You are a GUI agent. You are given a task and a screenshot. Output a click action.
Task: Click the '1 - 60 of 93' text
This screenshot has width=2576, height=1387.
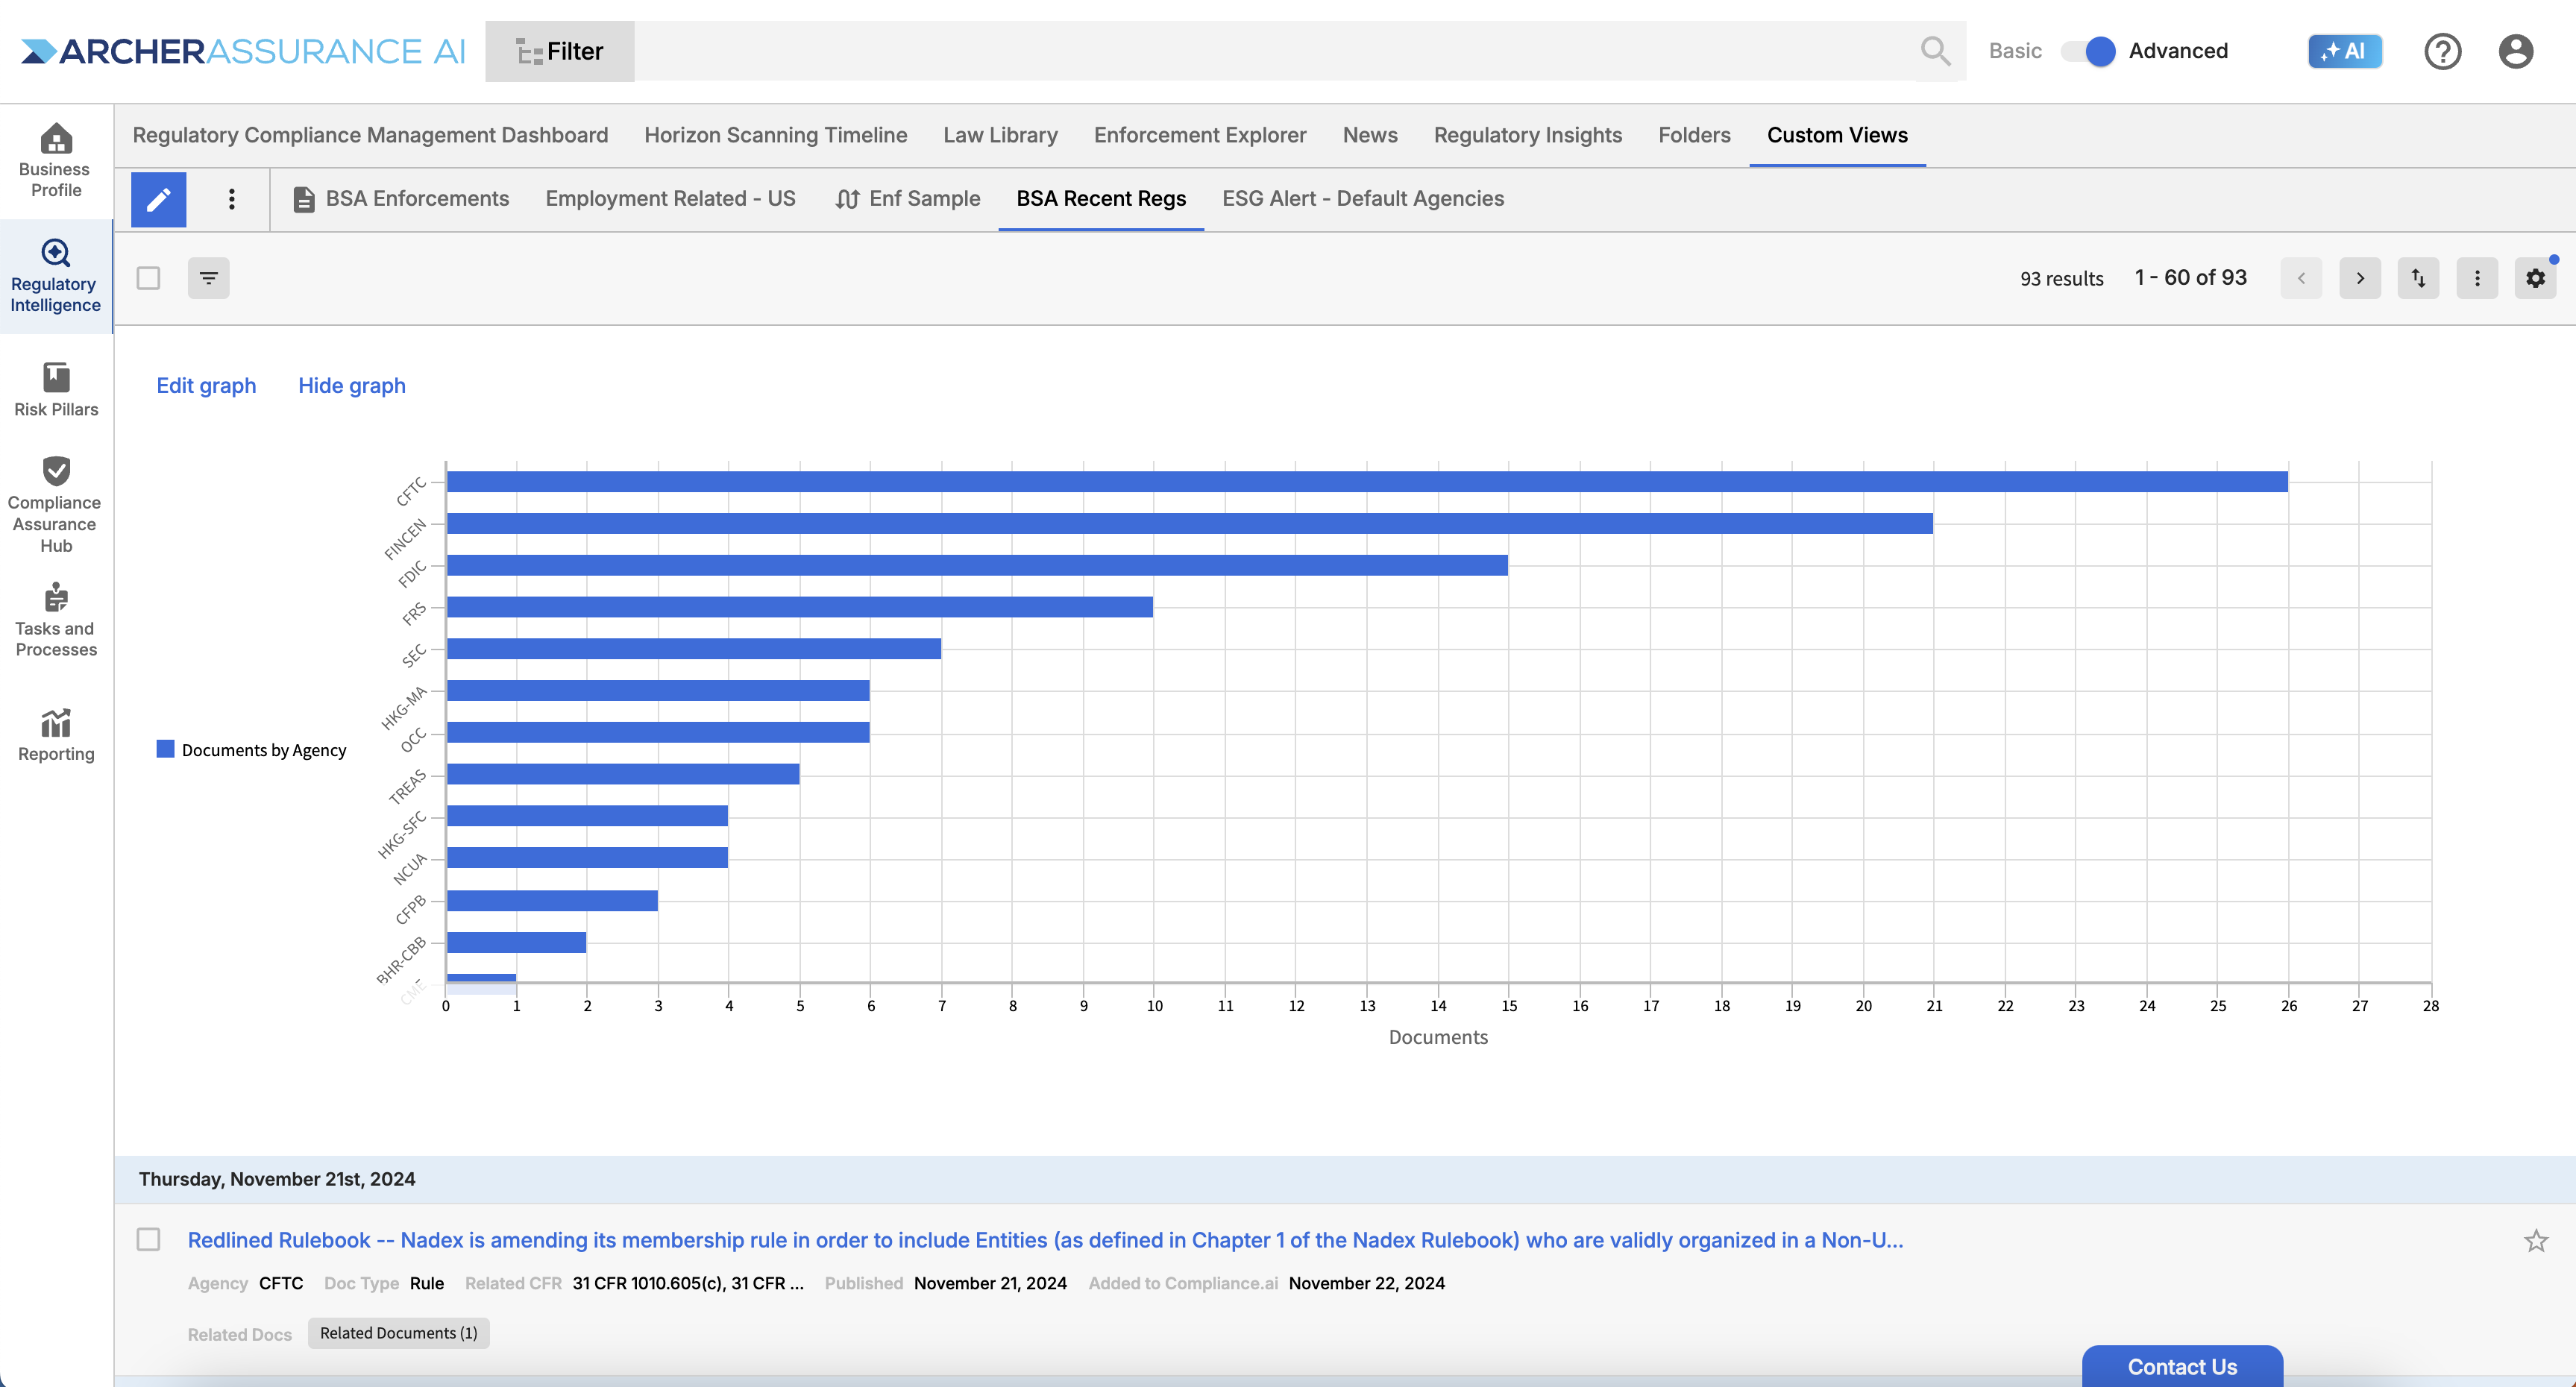pyautogui.click(x=2190, y=278)
